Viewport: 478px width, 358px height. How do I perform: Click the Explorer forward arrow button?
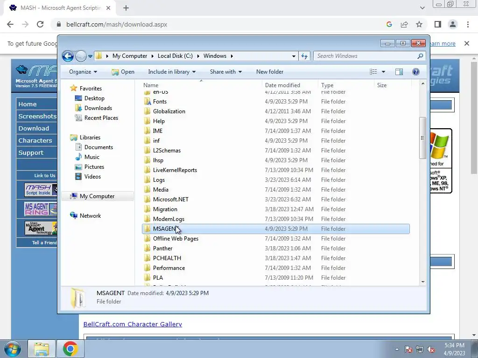click(81, 56)
